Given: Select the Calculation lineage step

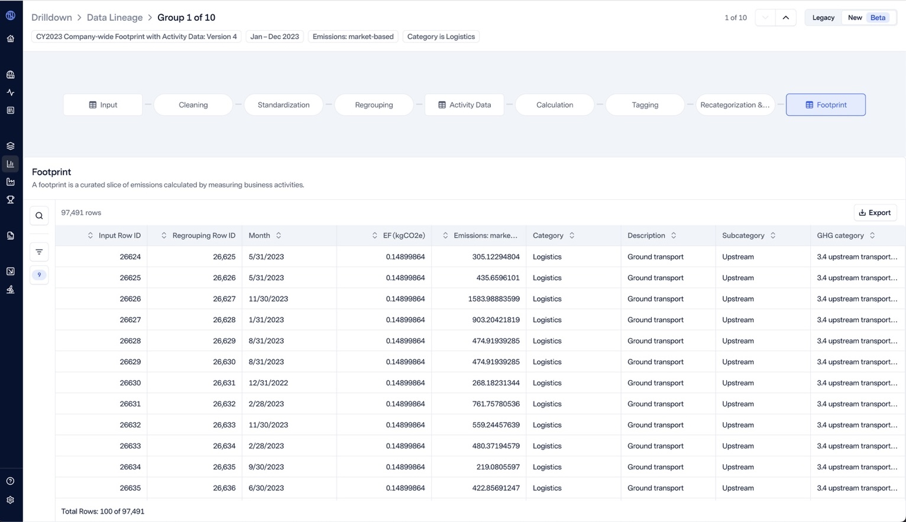Looking at the screenshot, I should 555,105.
